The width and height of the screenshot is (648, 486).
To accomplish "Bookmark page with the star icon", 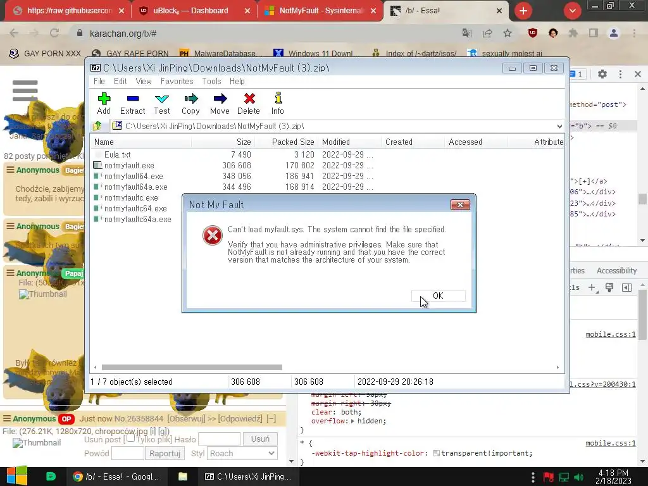I will [x=508, y=34].
